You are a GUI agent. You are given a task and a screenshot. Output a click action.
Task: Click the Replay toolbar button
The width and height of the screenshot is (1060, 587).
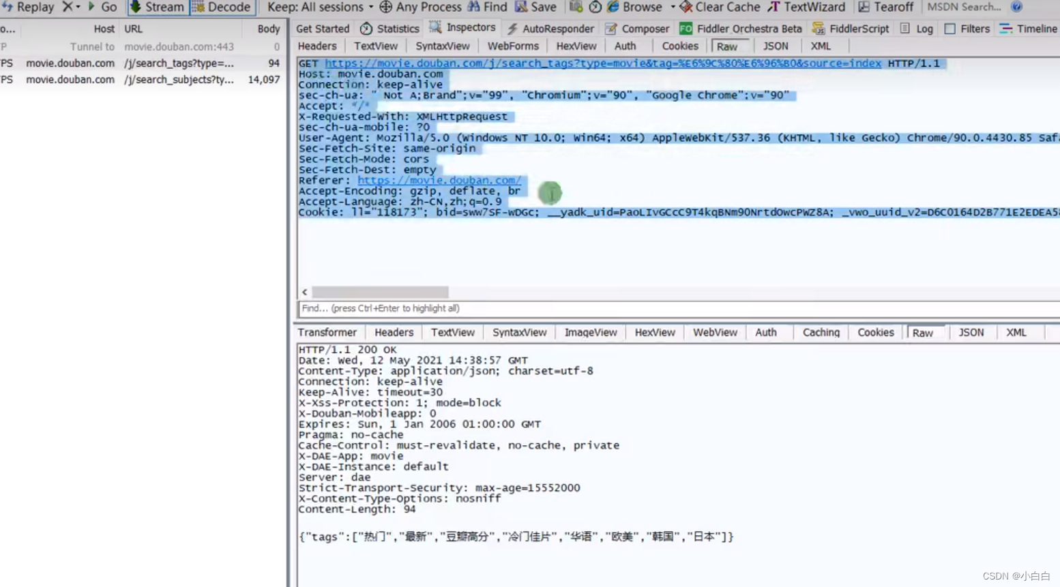(28, 7)
